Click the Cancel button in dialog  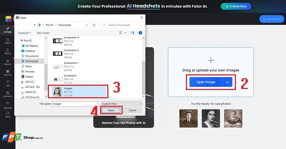pyautogui.click(x=132, y=110)
